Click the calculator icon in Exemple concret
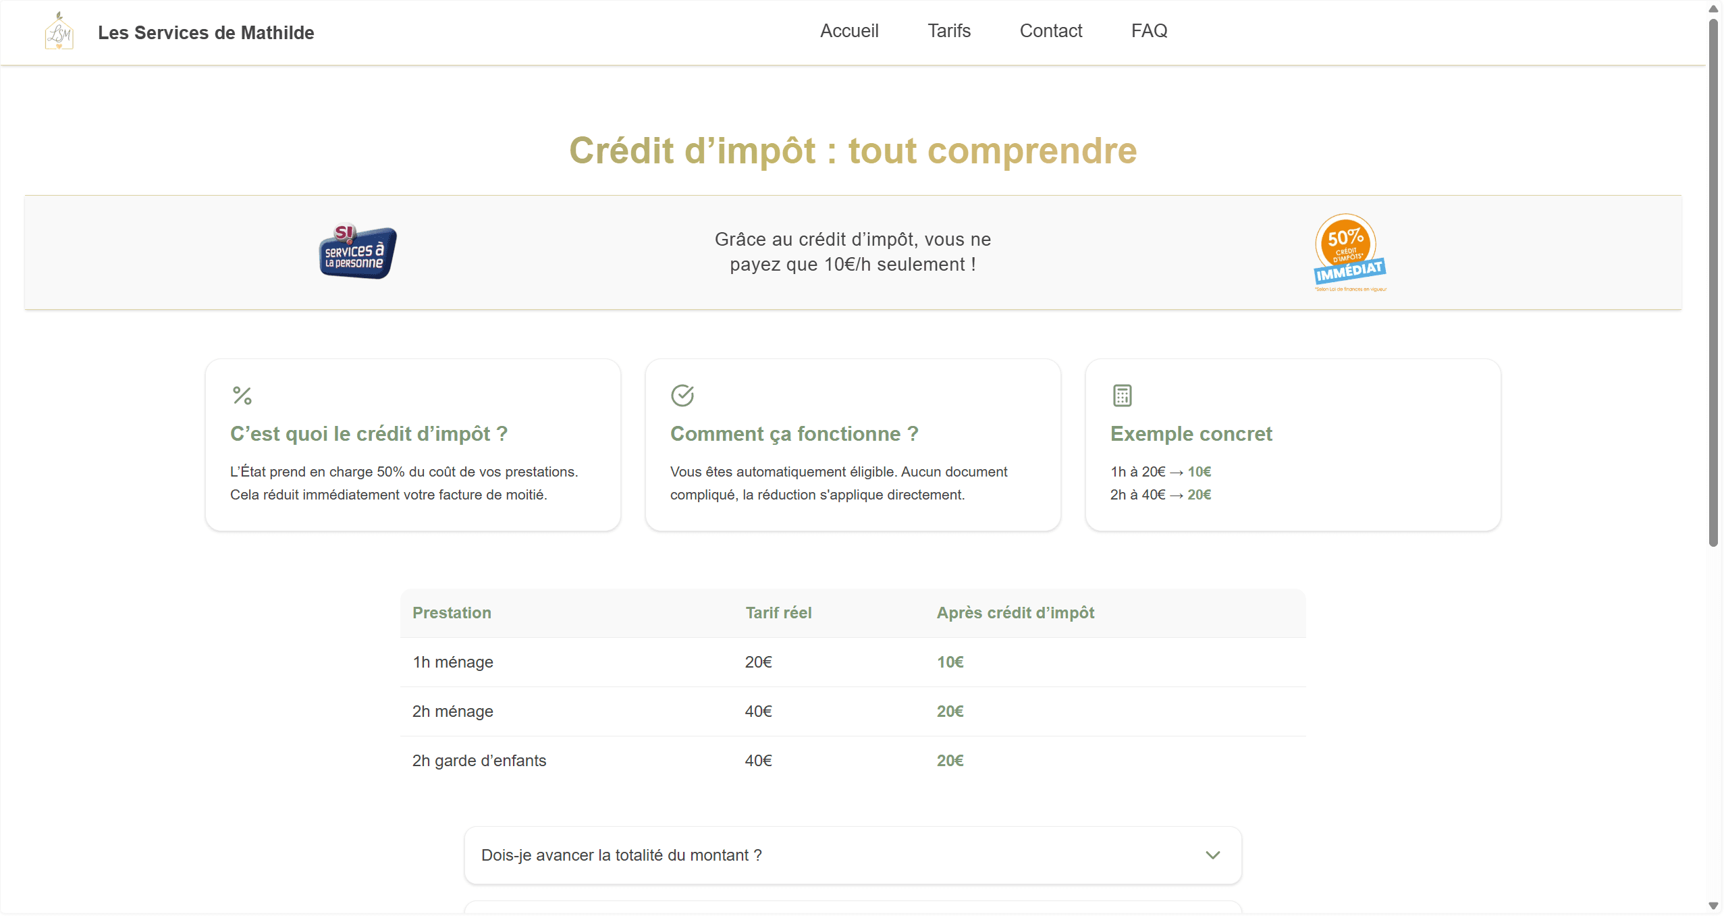Image resolution: width=1724 pixels, height=916 pixels. 1122,396
